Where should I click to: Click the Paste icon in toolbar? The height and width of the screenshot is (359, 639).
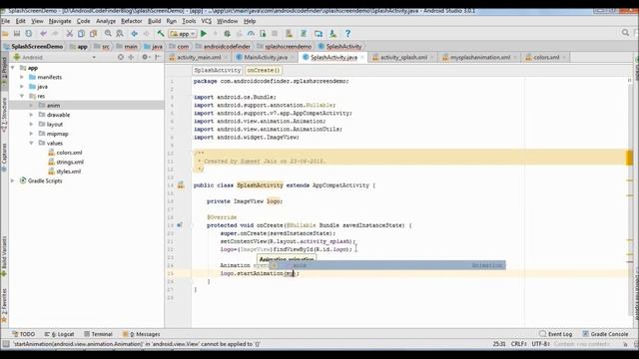93,34
